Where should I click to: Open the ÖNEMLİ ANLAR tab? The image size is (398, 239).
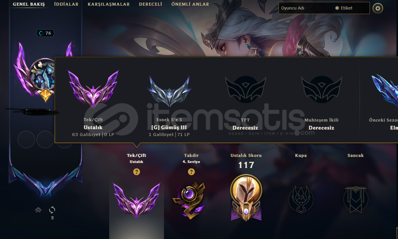pos(190,4)
